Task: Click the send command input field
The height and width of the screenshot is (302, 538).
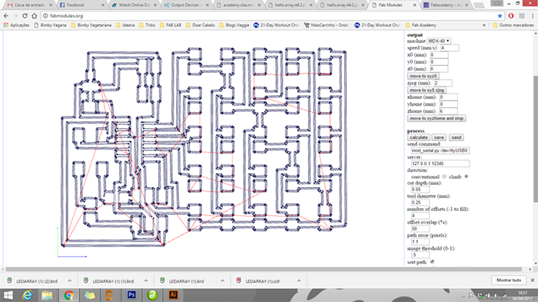Action: pyautogui.click(x=440, y=150)
